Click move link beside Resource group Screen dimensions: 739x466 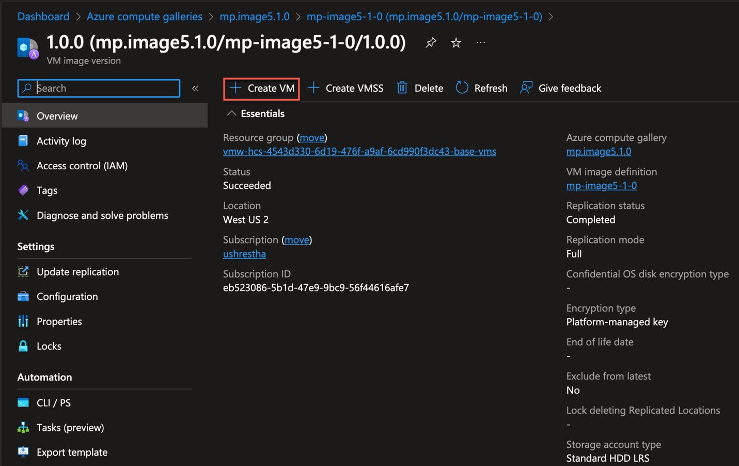coord(312,138)
